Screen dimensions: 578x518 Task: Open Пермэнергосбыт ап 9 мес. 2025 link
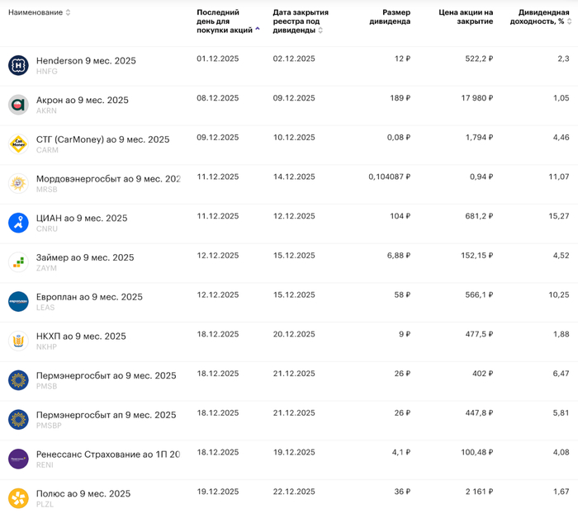[x=106, y=415]
